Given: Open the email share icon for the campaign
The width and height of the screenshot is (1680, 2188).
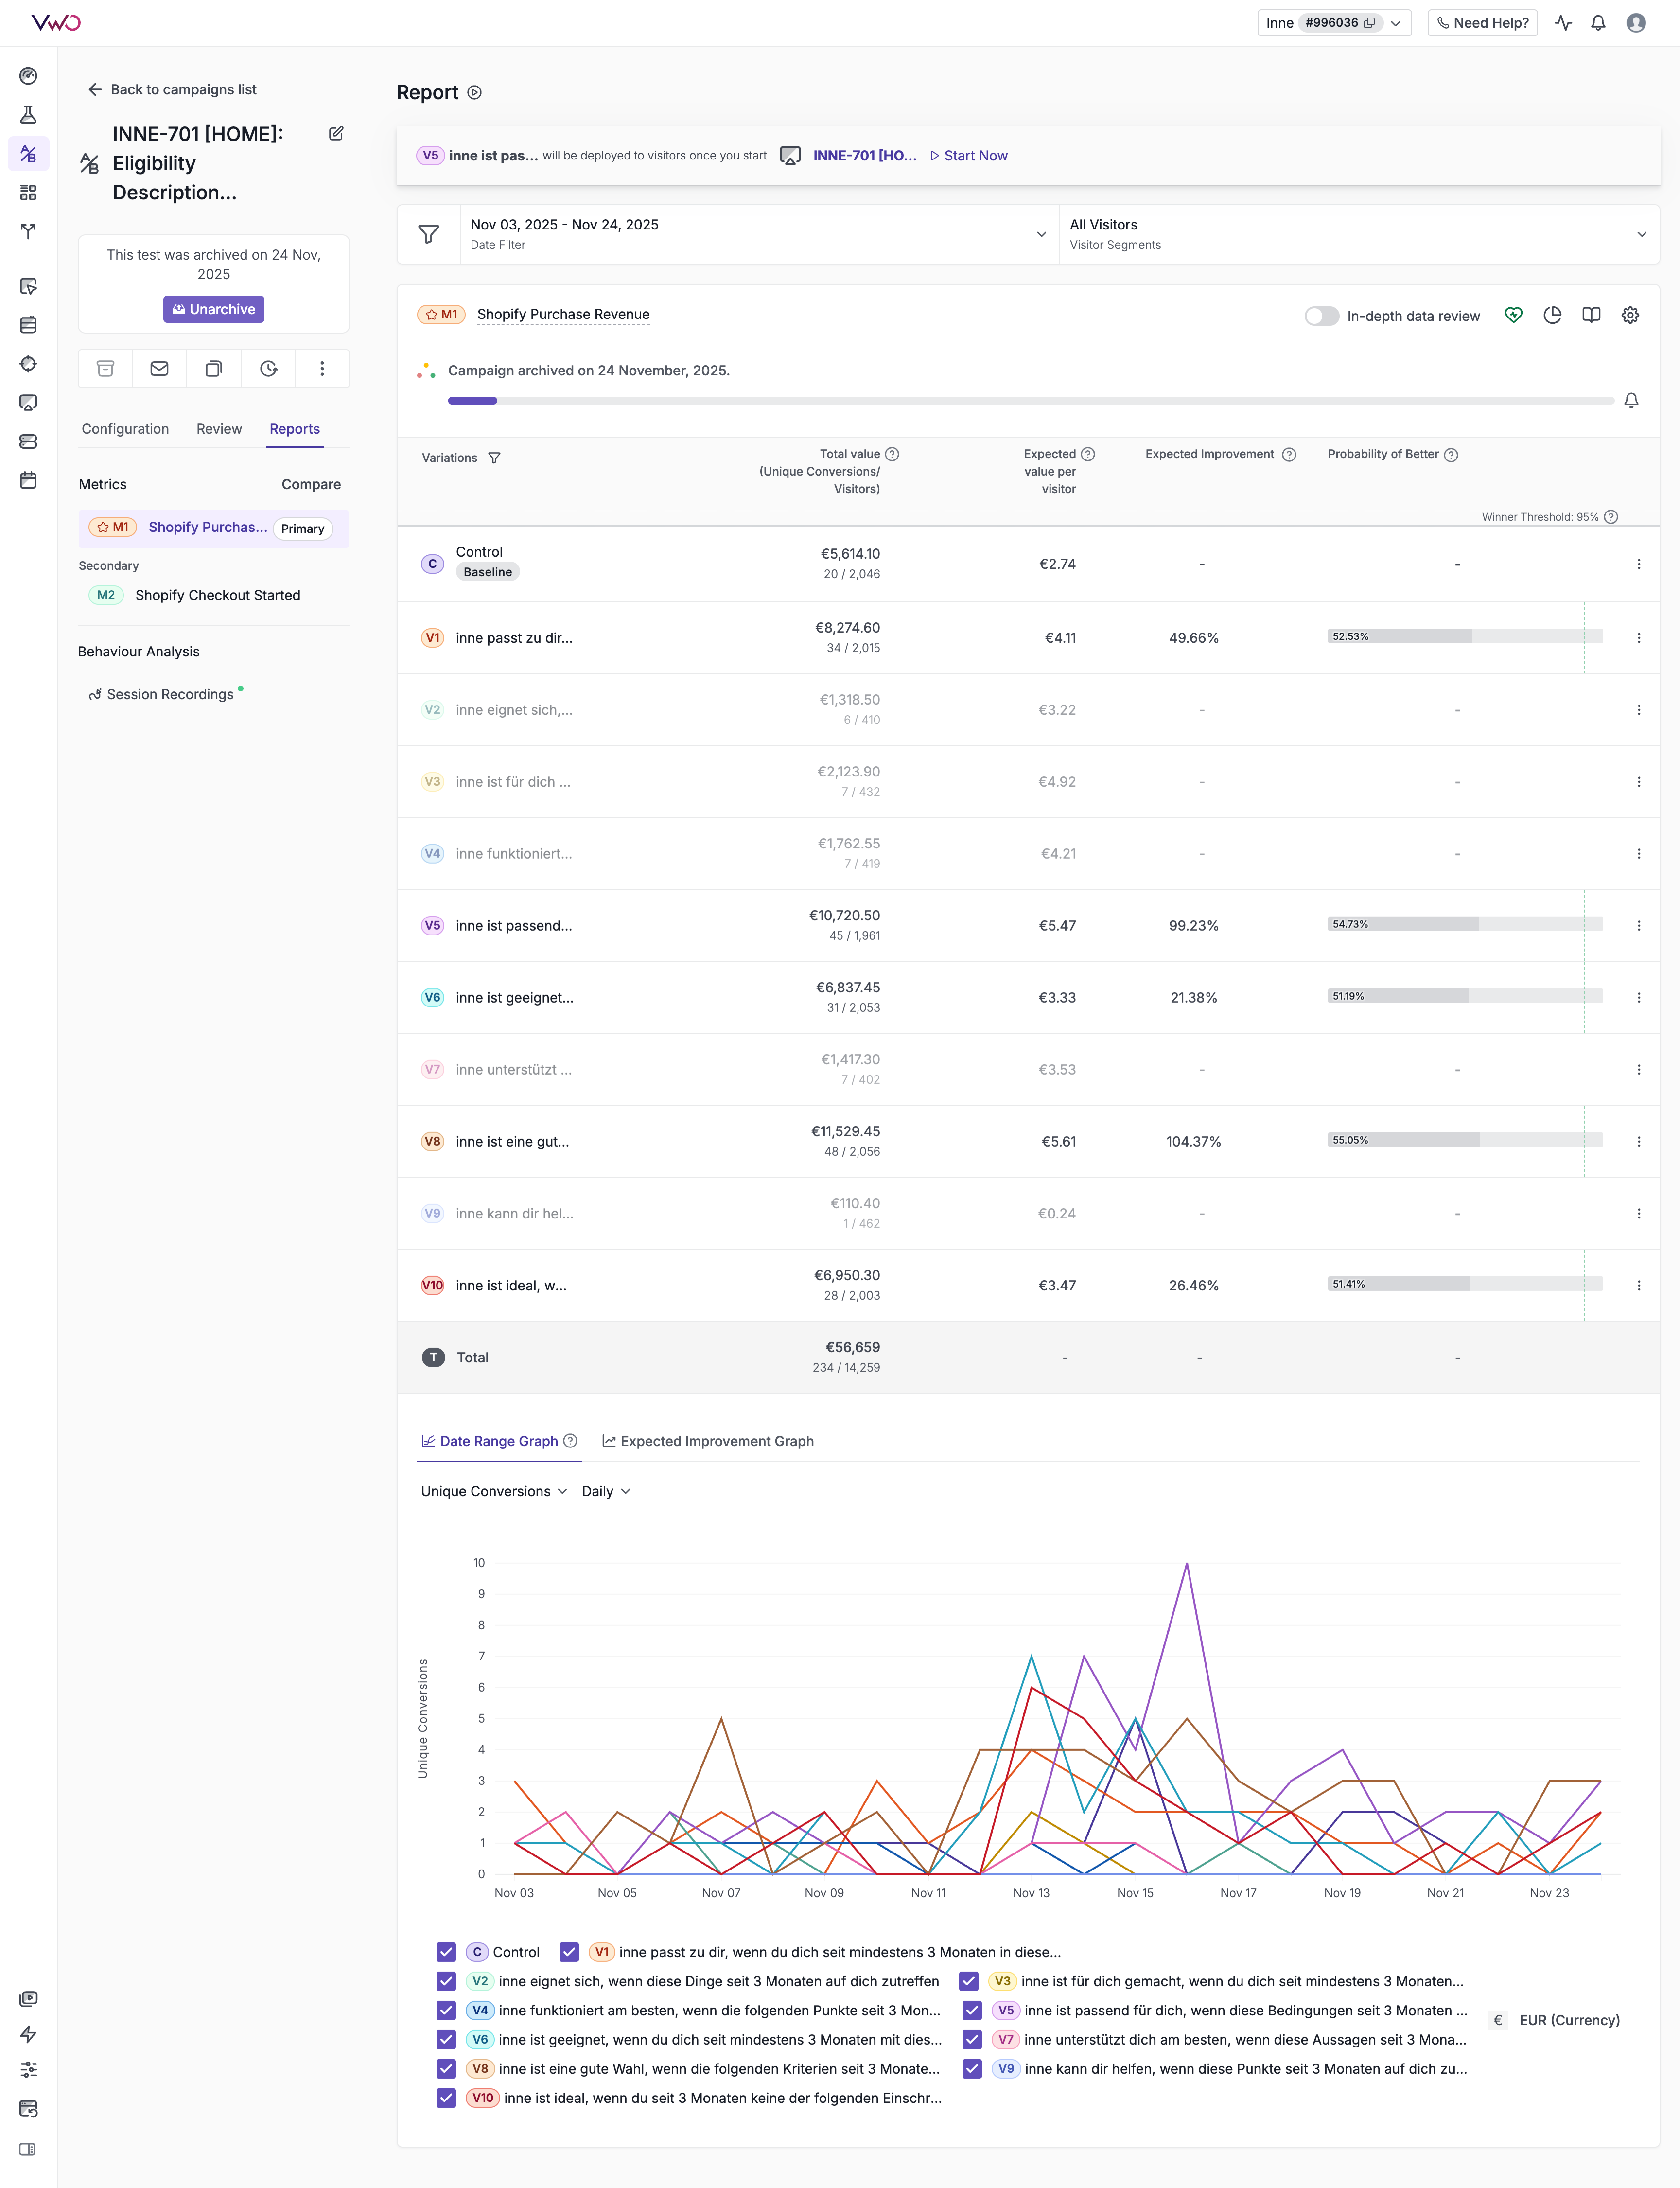Looking at the screenshot, I should tap(159, 368).
